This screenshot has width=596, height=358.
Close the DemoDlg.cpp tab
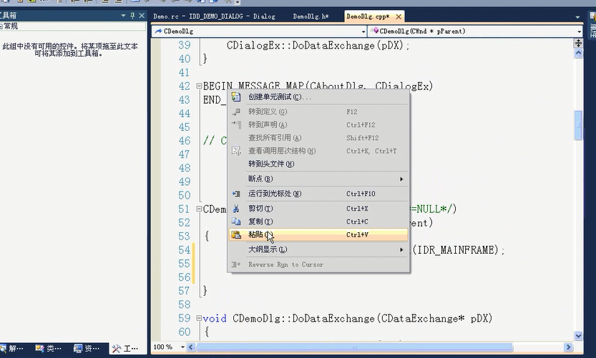399,16
